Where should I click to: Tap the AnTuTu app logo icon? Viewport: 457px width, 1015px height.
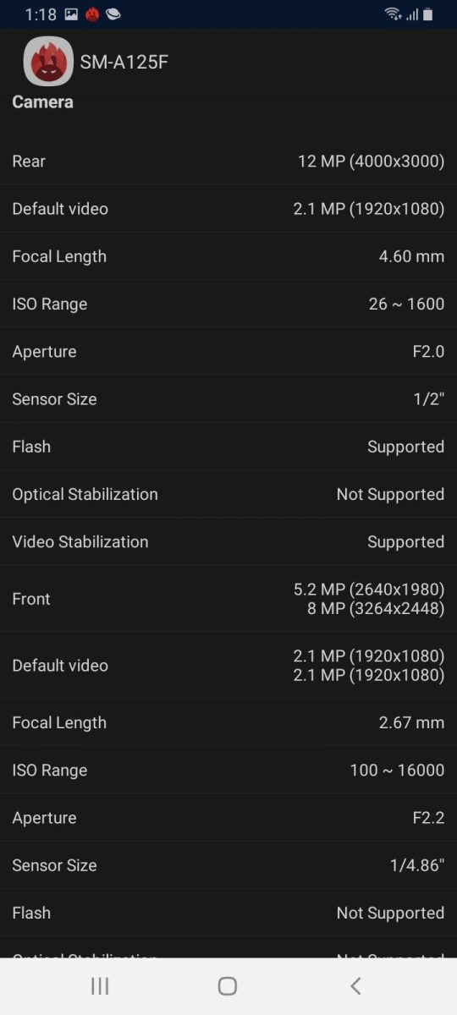pos(48,62)
